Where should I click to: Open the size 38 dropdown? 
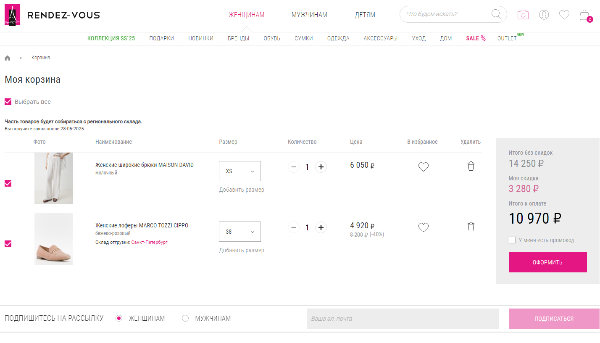point(240,232)
